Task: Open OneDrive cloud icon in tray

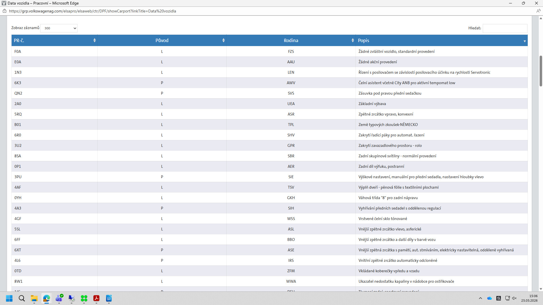Action: click(490, 298)
